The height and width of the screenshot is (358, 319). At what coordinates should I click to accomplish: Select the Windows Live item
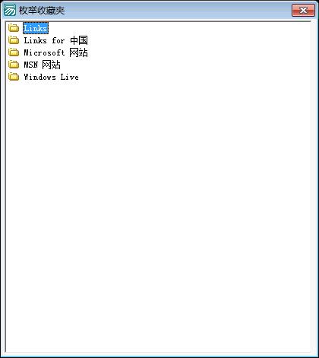[51, 77]
